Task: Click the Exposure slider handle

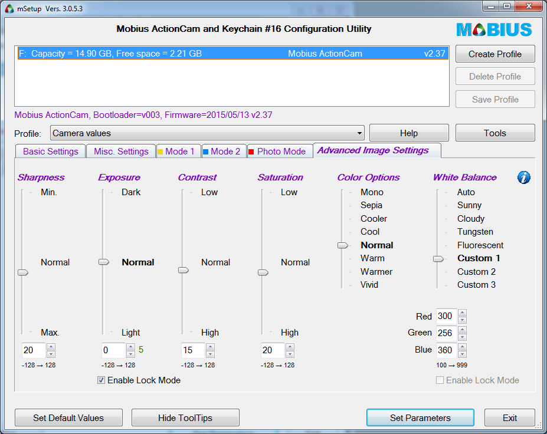Action: (104, 262)
